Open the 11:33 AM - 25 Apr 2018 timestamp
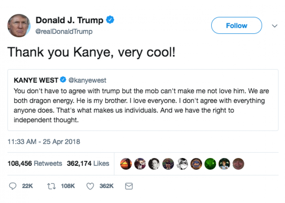The image size is (285, 203). 44,142
